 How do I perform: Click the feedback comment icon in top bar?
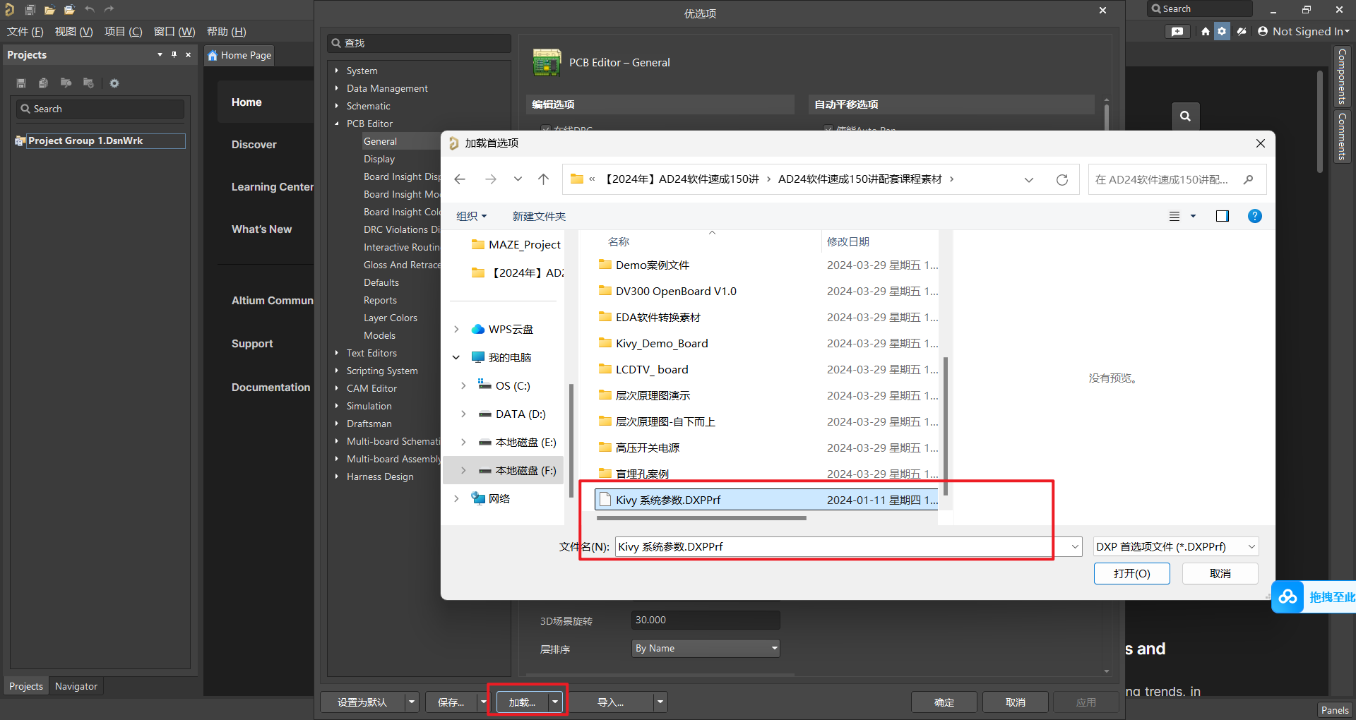(x=1177, y=31)
